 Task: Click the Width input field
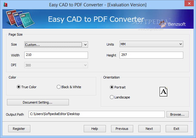coord(56,55)
